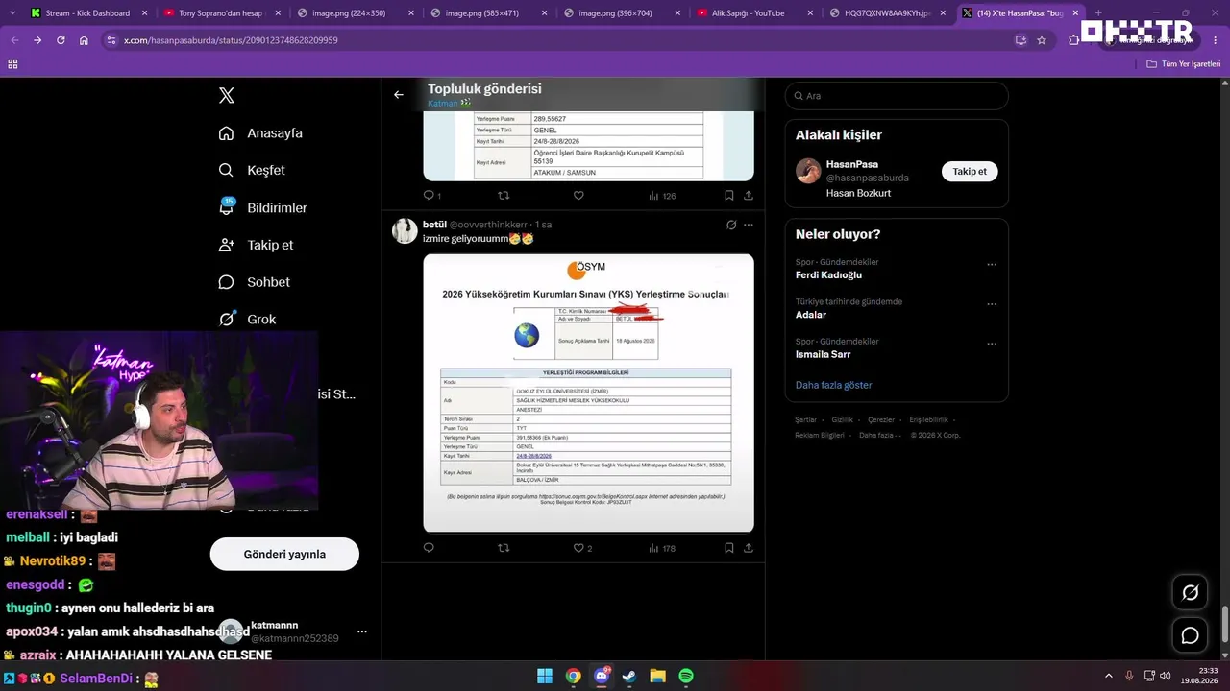Viewport: 1230px width, 691px height.
Task: Click the Gönderi yayınla button
Action: pos(284,554)
